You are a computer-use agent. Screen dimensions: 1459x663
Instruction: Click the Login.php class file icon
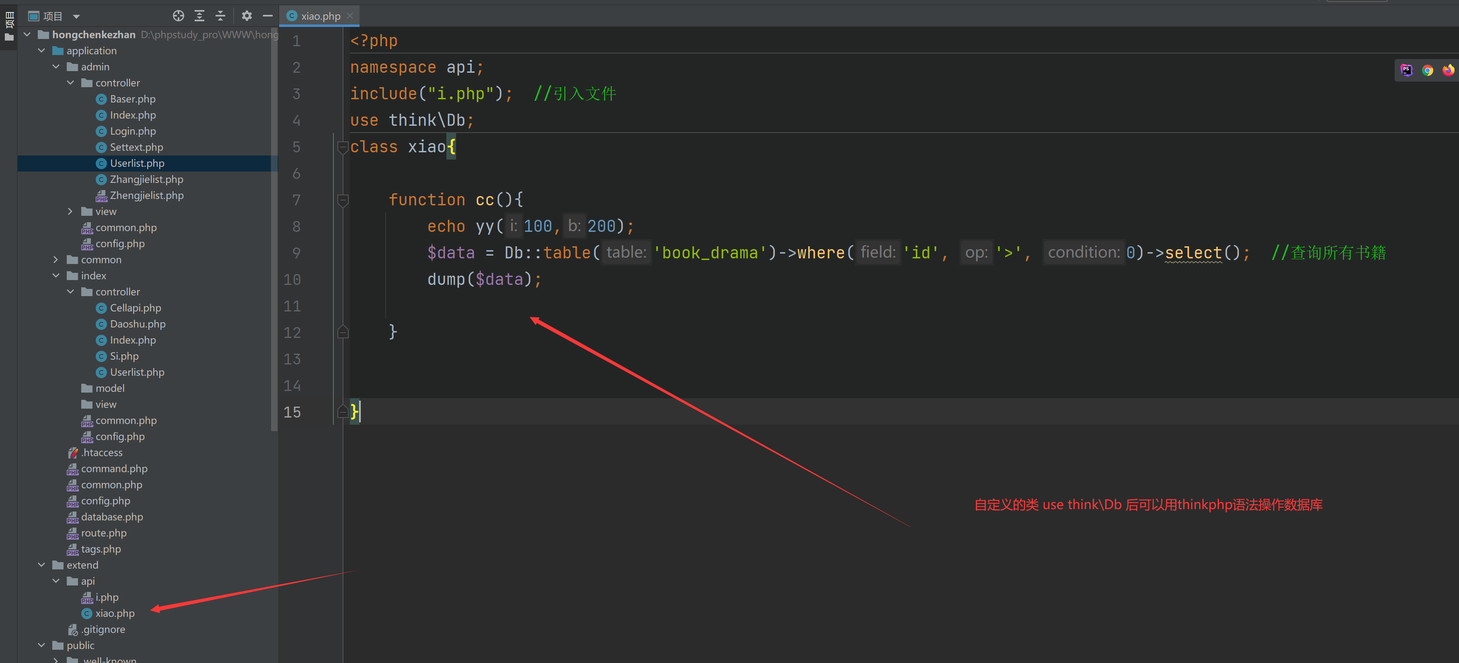(x=101, y=131)
